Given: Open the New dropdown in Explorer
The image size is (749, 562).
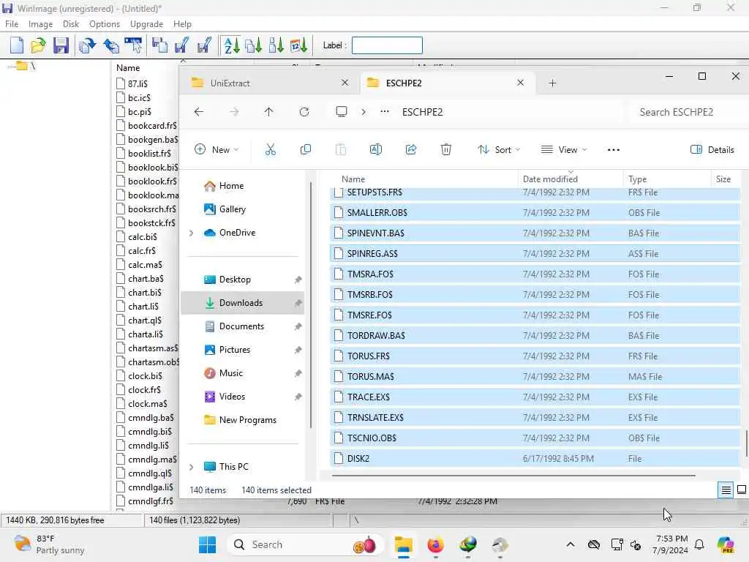Looking at the screenshot, I should tap(217, 149).
